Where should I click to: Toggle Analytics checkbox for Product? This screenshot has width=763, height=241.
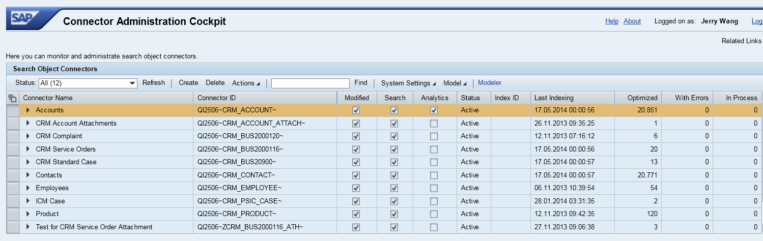pos(434,214)
